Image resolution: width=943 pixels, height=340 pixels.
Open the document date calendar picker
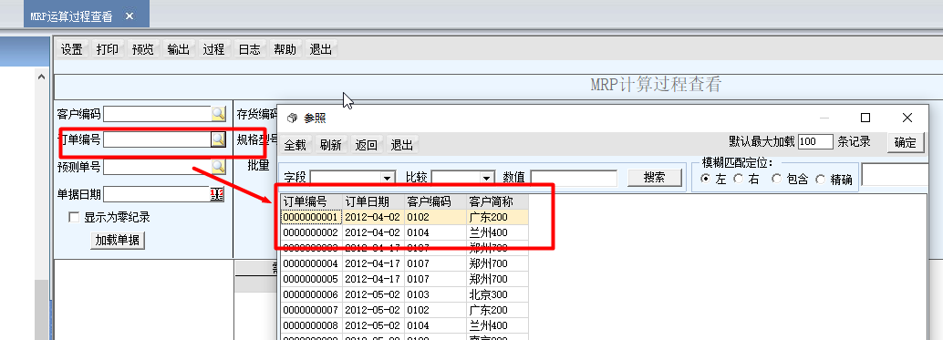click(217, 194)
